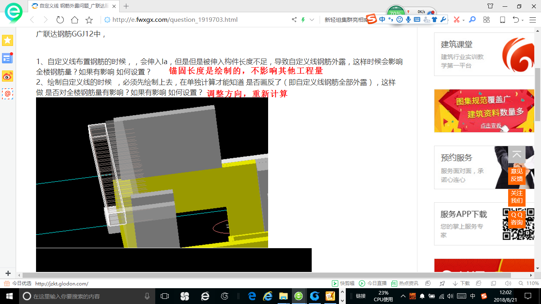The image size is (541, 304).
Task: Toggle Chinese input mode on Sogou bar
Action: pyautogui.click(x=382, y=19)
